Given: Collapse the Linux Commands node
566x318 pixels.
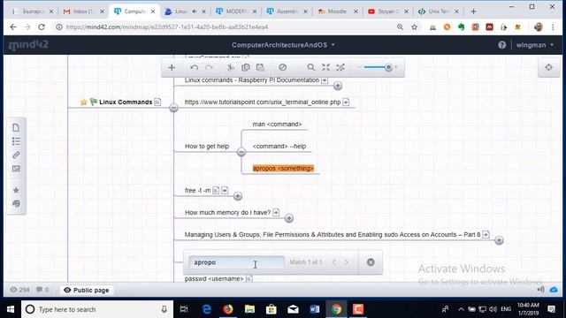Looking at the screenshot, I should [173, 108].
